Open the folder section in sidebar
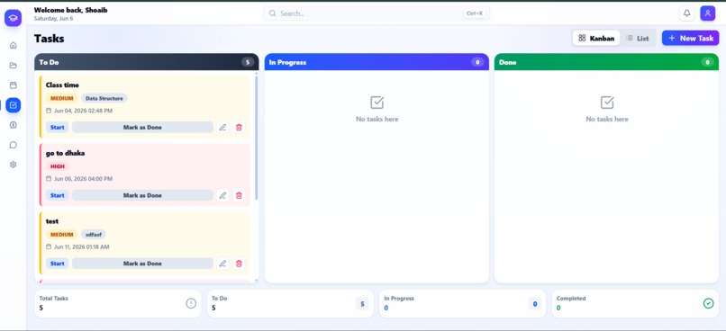The height and width of the screenshot is (331, 726). pos(13,65)
